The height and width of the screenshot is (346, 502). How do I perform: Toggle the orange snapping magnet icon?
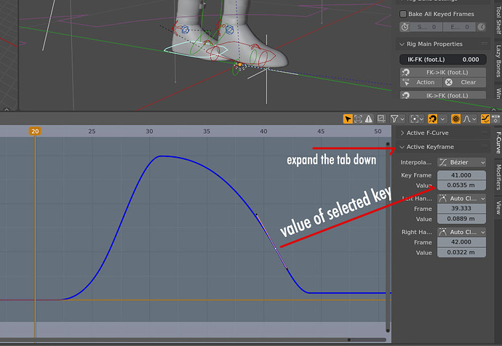tap(433, 119)
